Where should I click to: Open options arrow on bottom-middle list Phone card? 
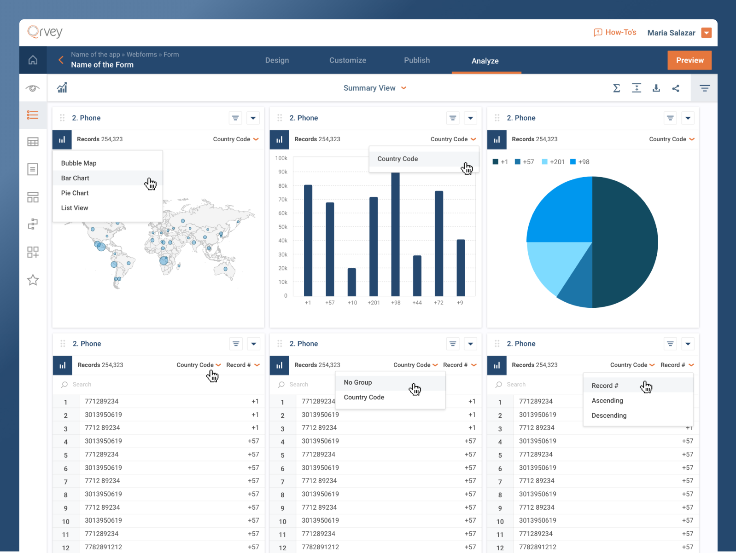(470, 344)
